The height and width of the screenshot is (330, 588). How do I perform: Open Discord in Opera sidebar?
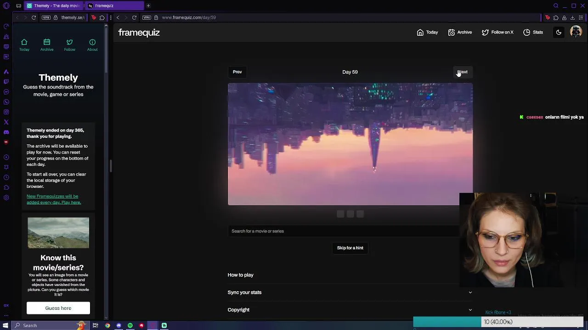tap(6, 132)
